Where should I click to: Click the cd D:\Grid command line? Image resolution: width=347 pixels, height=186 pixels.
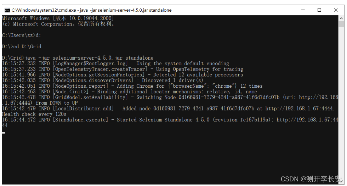click(22, 46)
